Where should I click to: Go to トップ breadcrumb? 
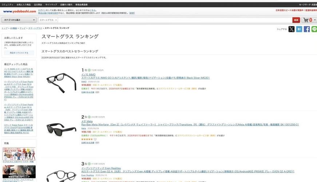(4, 28)
